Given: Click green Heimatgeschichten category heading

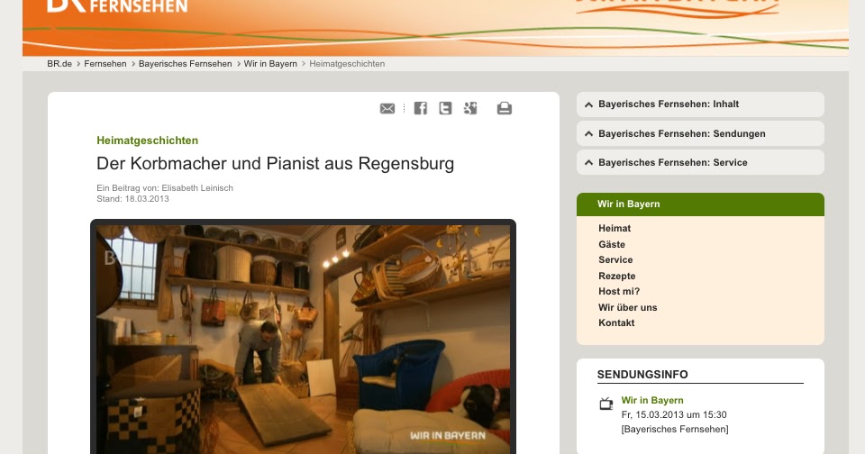Looking at the screenshot, I should point(147,141).
